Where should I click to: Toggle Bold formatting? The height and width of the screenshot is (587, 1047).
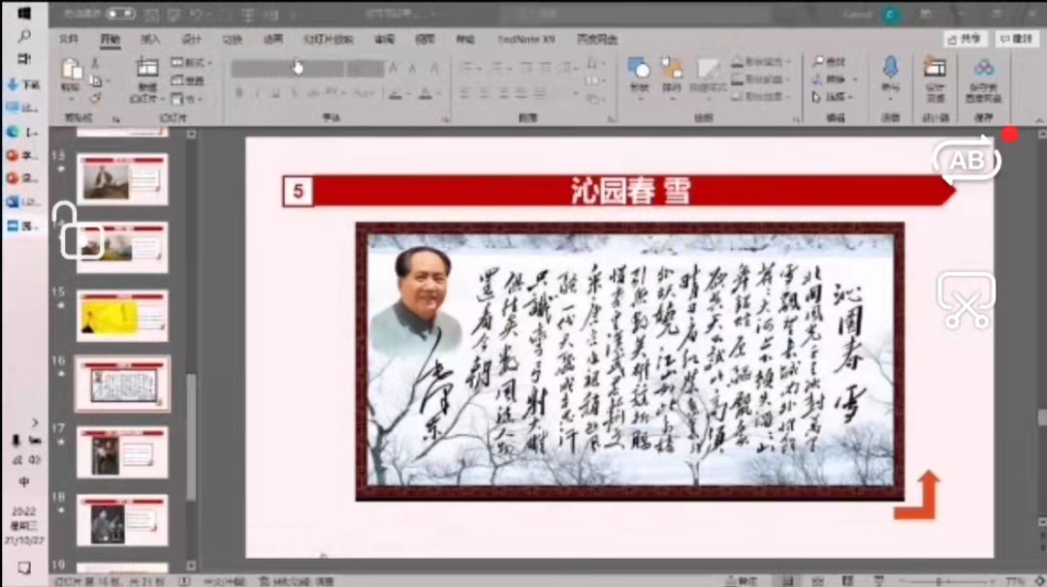click(x=239, y=93)
